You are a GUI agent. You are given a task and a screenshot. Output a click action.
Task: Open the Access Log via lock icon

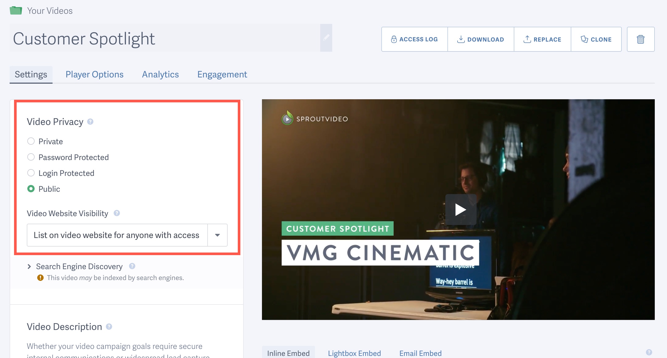tap(394, 39)
